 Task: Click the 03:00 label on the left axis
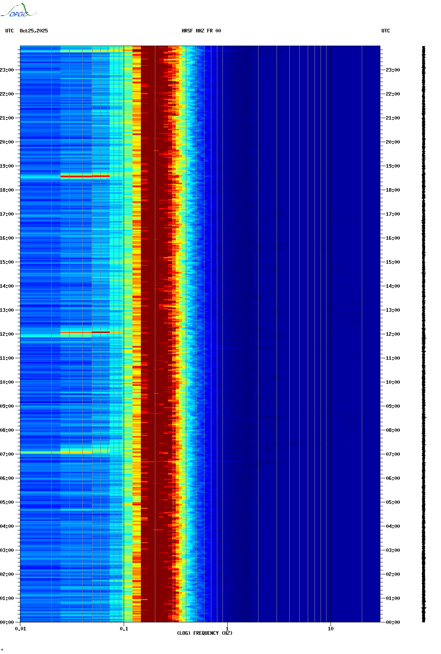[7, 550]
